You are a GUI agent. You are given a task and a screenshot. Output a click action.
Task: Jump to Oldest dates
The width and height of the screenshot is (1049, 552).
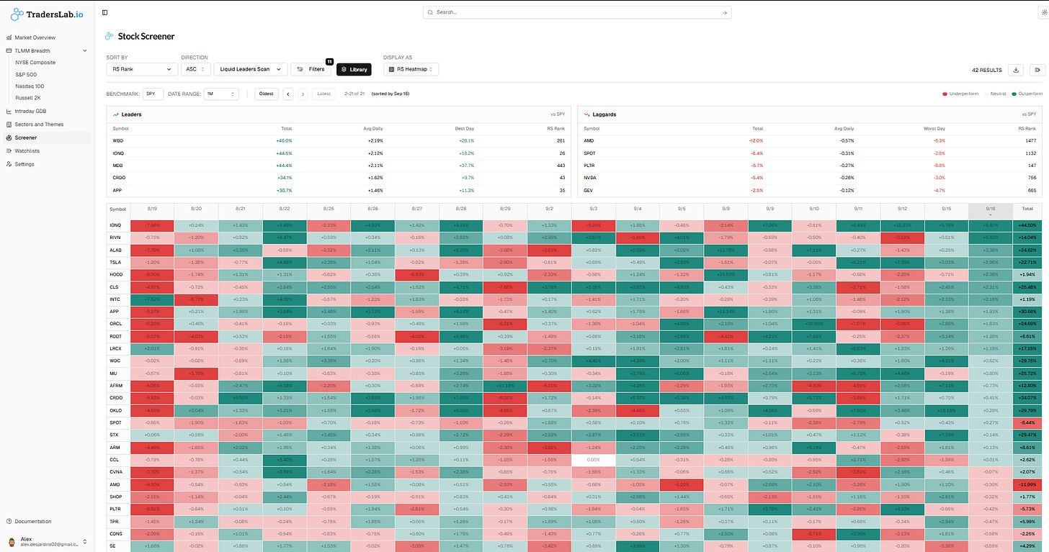tap(266, 94)
